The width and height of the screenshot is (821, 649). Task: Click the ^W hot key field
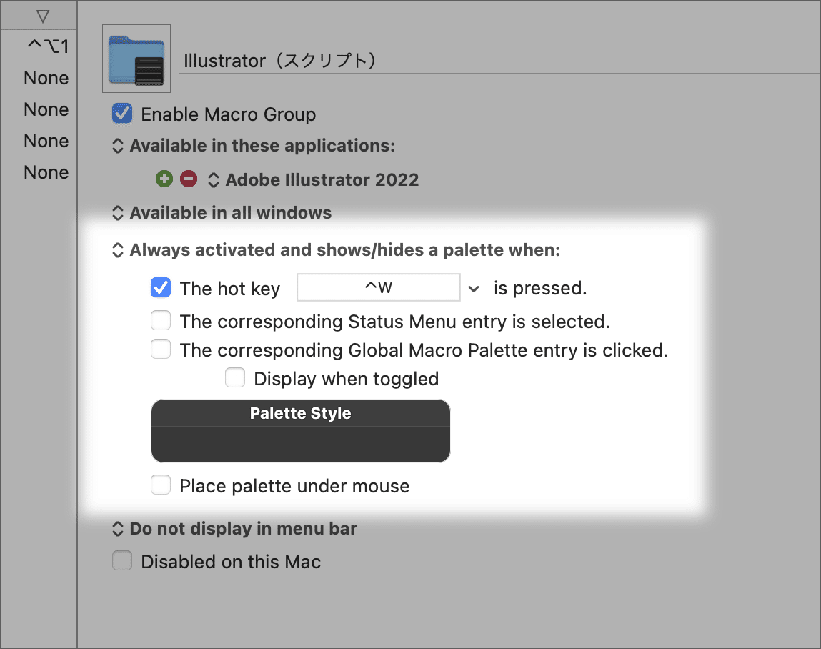[x=379, y=287]
